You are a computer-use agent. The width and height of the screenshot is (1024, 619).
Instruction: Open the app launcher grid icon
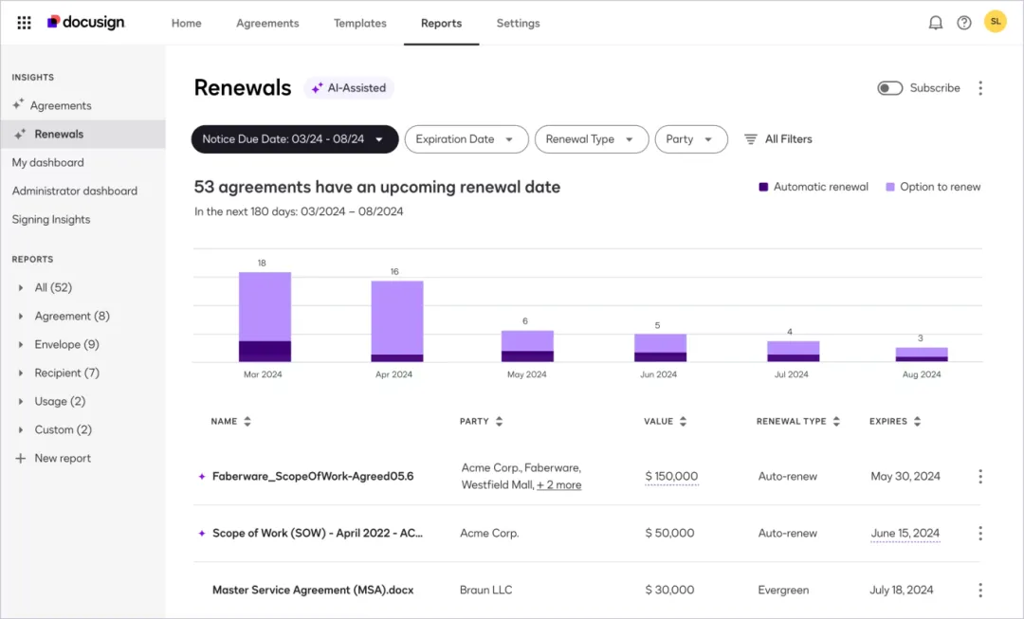(24, 23)
